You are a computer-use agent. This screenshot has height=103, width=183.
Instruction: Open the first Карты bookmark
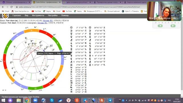click(47, 11)
